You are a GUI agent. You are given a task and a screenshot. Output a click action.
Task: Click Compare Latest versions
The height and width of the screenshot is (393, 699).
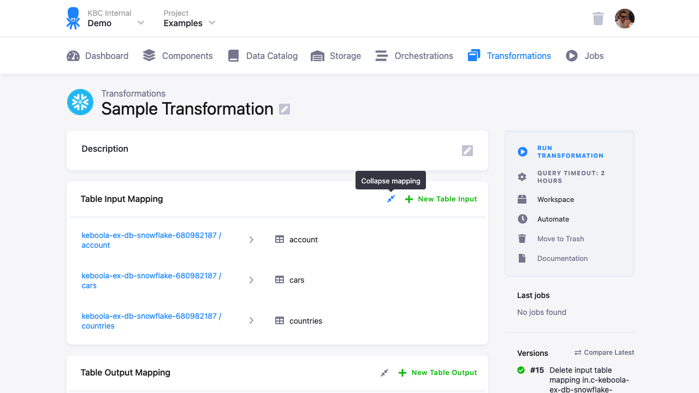click(x=605, y=353)
